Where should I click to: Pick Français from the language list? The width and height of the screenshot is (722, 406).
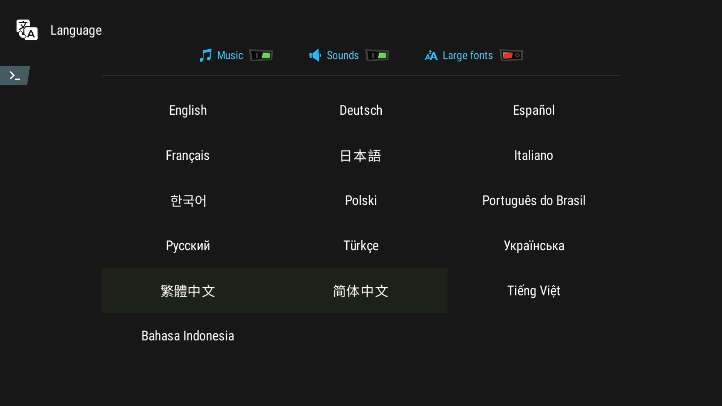188,155
